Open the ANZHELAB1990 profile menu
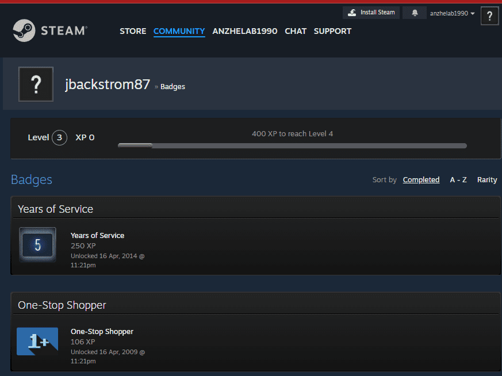The width and height of the screenshot is (502, 376). point(244,31)
